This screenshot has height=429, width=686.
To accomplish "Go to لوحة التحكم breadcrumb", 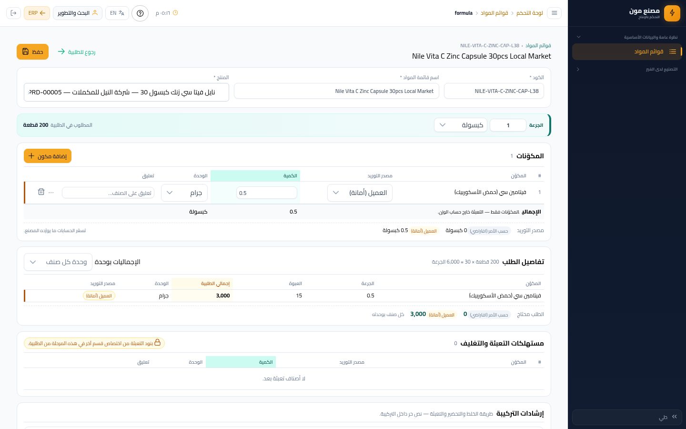I will point(530,13).
